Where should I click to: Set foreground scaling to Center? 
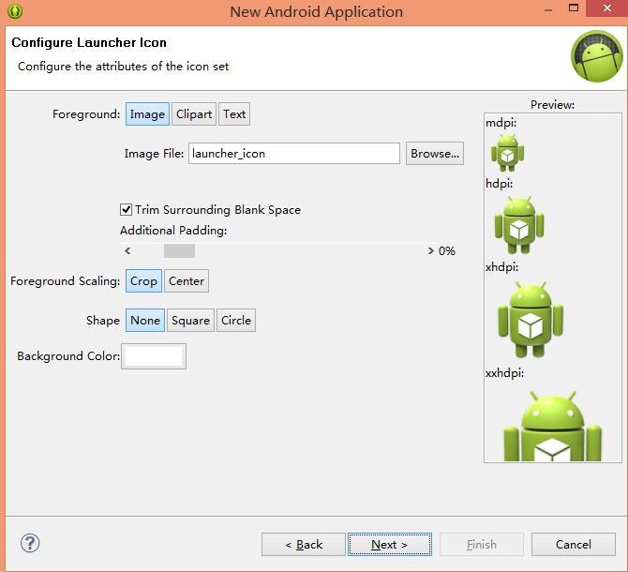pos(187,281)
